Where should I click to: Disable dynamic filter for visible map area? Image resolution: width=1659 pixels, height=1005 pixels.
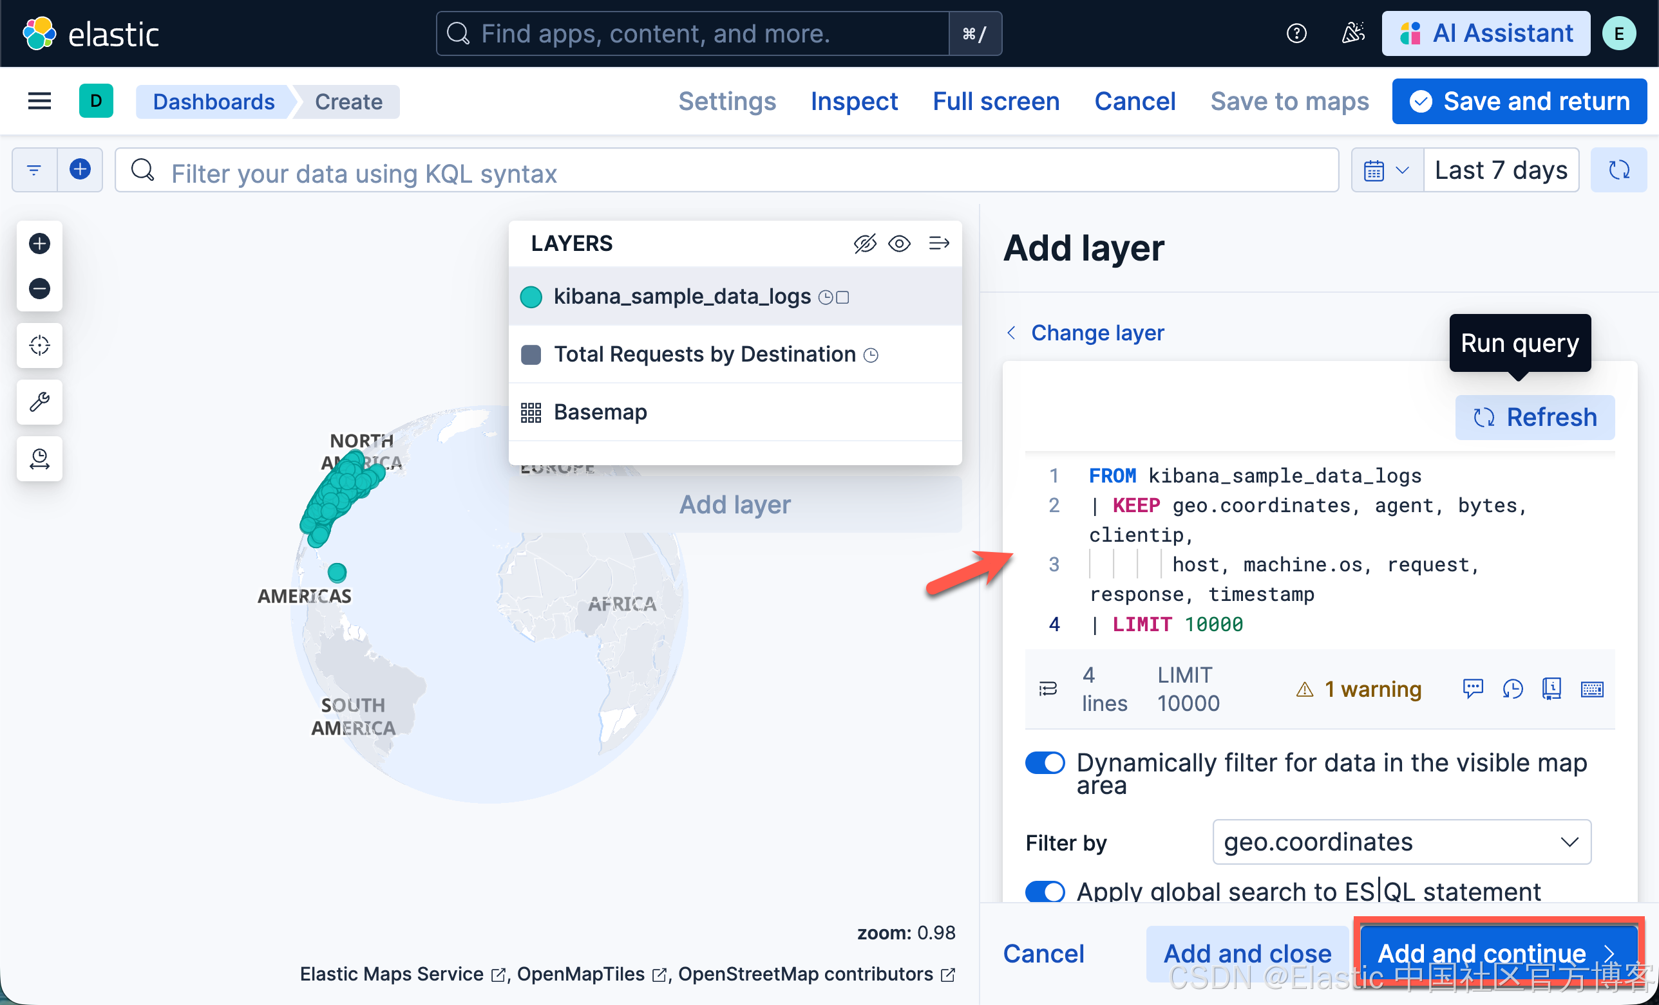coord(1045,763)
